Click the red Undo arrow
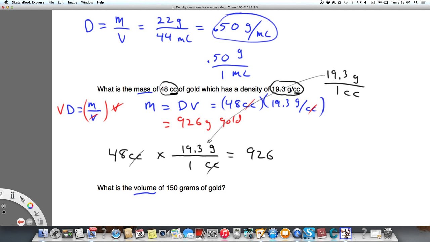 21,222
